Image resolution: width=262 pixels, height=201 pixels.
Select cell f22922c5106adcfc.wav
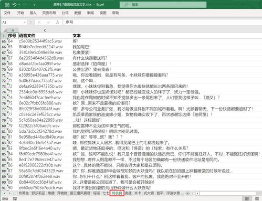point(45,126)
